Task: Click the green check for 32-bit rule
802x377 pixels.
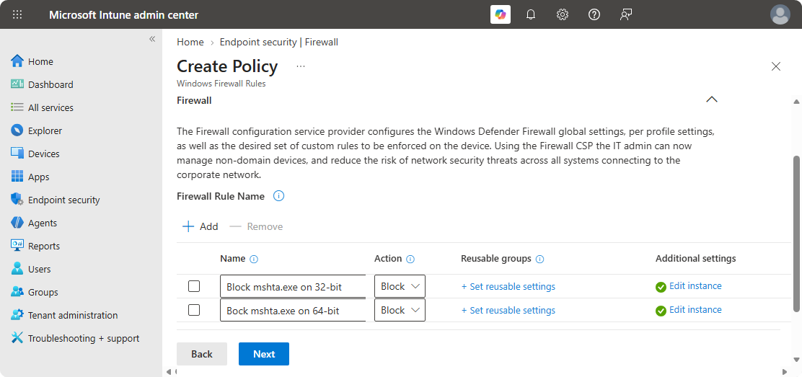Action: point(661,287)
